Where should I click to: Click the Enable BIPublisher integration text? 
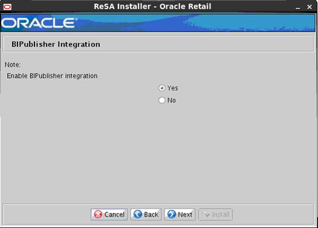[x=52, y=76]
